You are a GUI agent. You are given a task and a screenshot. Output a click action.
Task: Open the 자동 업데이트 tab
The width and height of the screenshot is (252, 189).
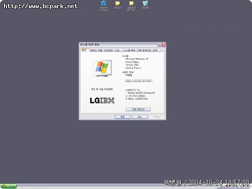144,50
